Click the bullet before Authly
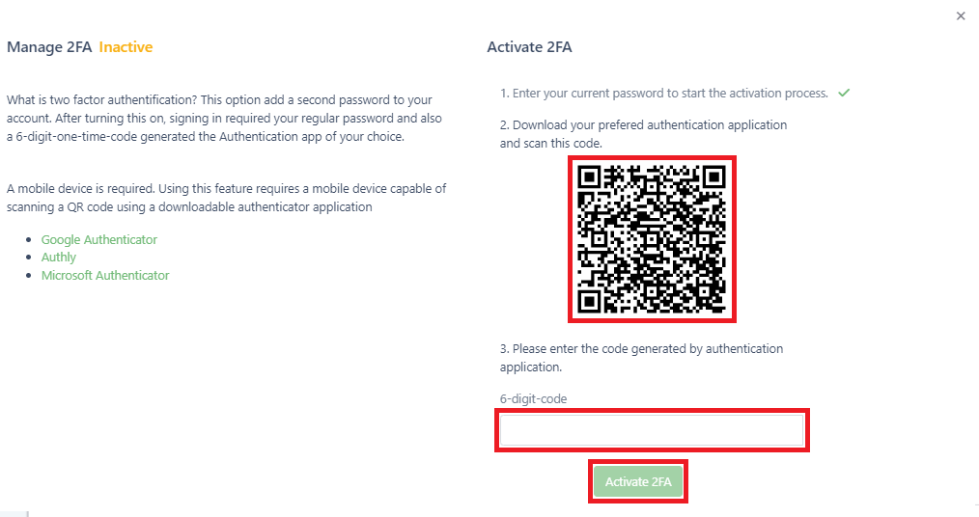Screen dimensions: 979x517 [30, 258]
